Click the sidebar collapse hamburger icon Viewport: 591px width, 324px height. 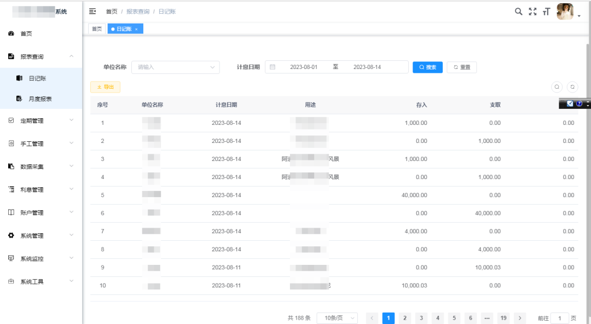click(x=92, y=11)
